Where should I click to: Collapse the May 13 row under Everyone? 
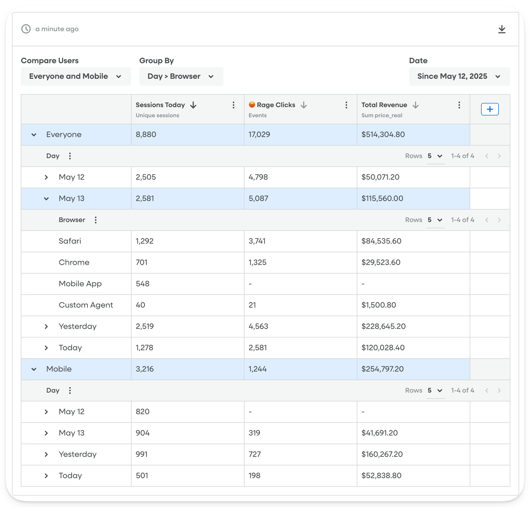(46, 199)
